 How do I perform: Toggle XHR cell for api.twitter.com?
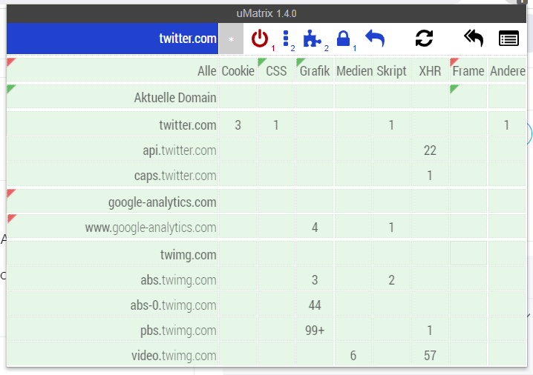click(430, 150)
